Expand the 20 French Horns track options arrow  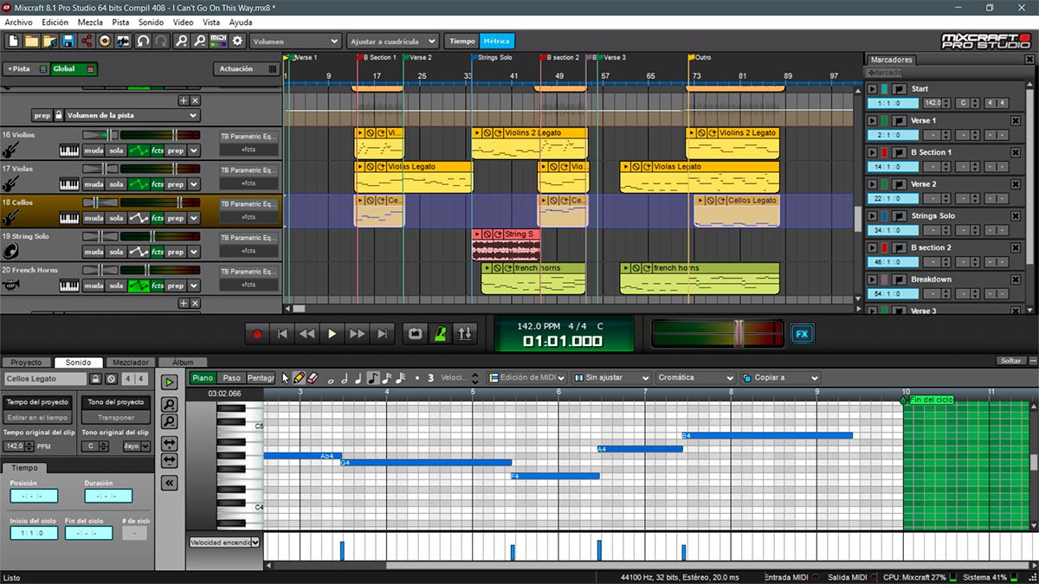[x=194, y=286]
